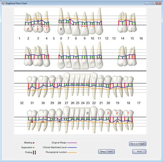Click tooth number 14 label
The width and height of the screenshot is (163, 162).
pyautogui.click(x=122, y=38)
